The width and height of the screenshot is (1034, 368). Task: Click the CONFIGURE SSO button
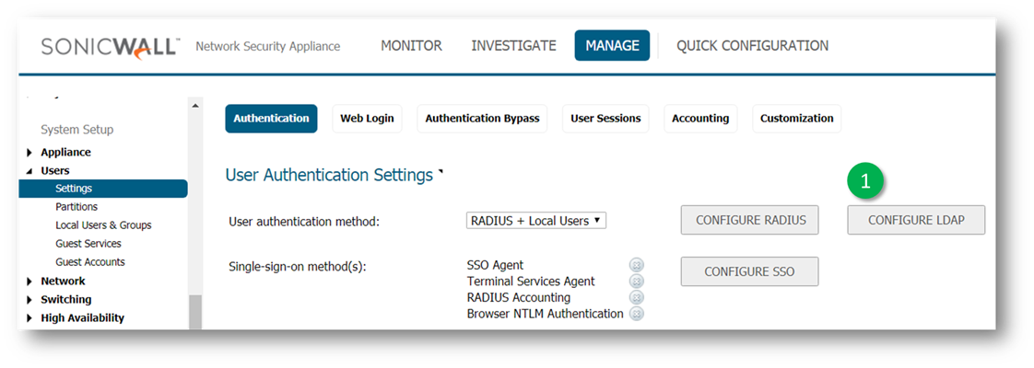coord(749,271)
